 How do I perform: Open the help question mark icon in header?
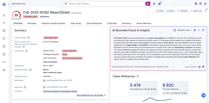[200, 4]
